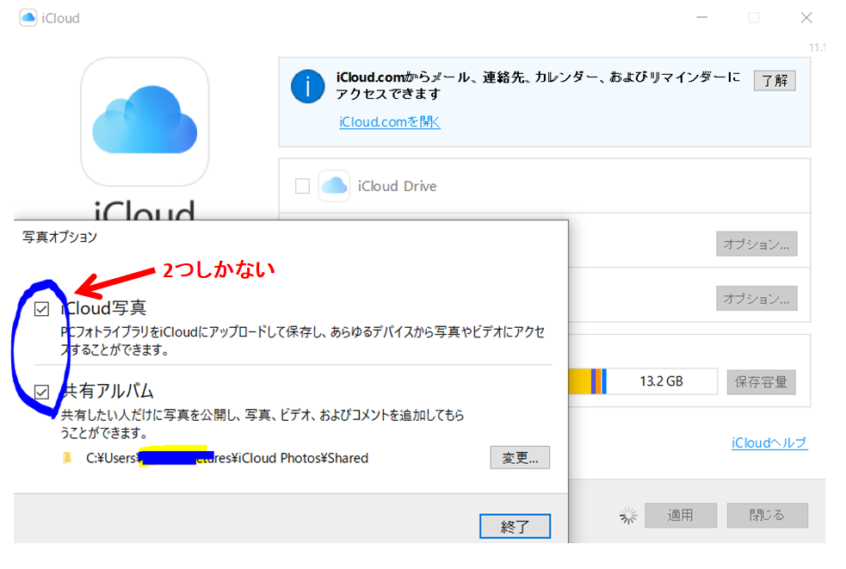Minimize the iCloud window

pyautogui.click(x=701, y=18)
